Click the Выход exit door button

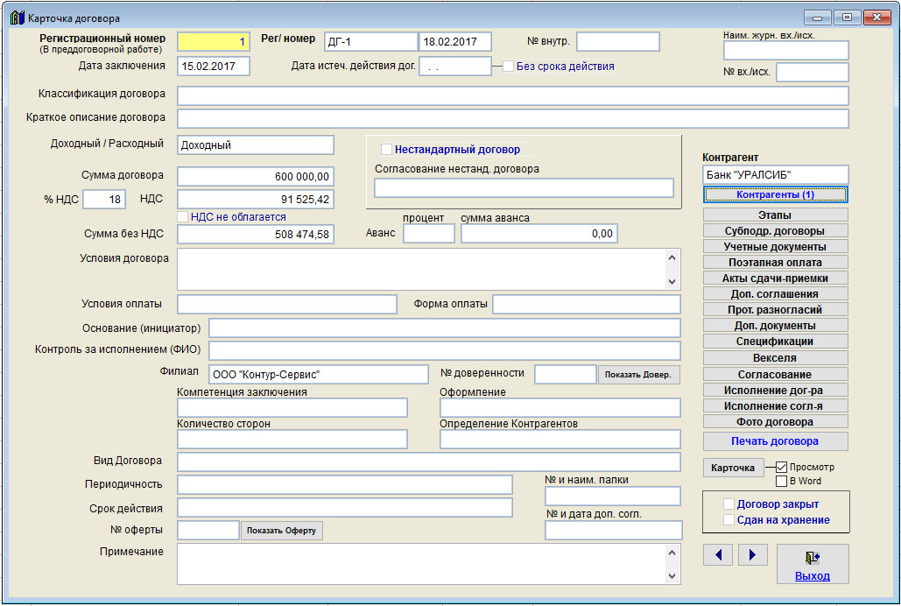point(812,564)
